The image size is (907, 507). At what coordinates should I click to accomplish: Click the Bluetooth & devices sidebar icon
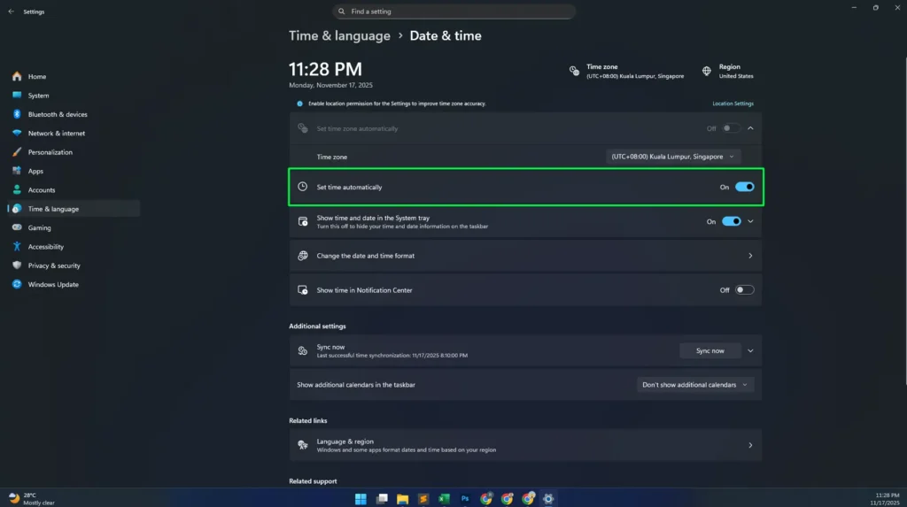point(17,114)
